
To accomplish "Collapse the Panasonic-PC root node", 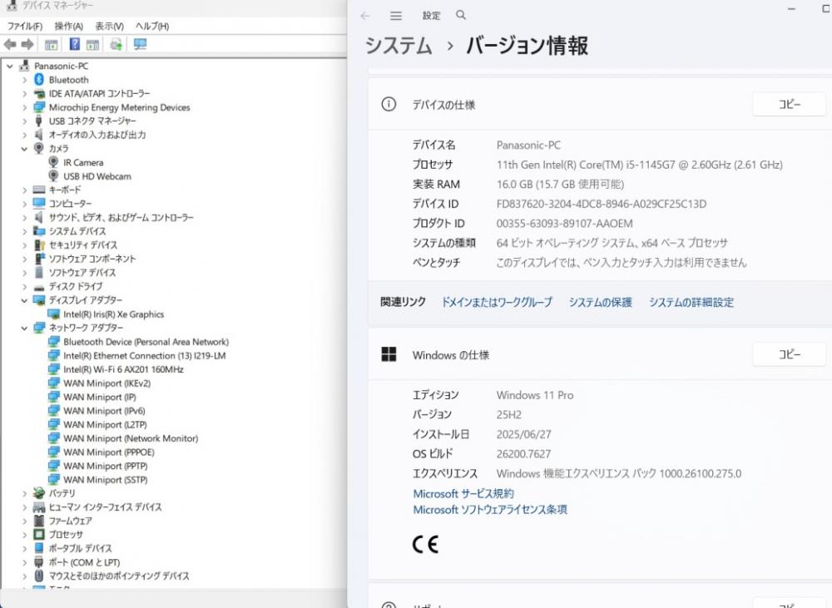I will click(9, 67).
